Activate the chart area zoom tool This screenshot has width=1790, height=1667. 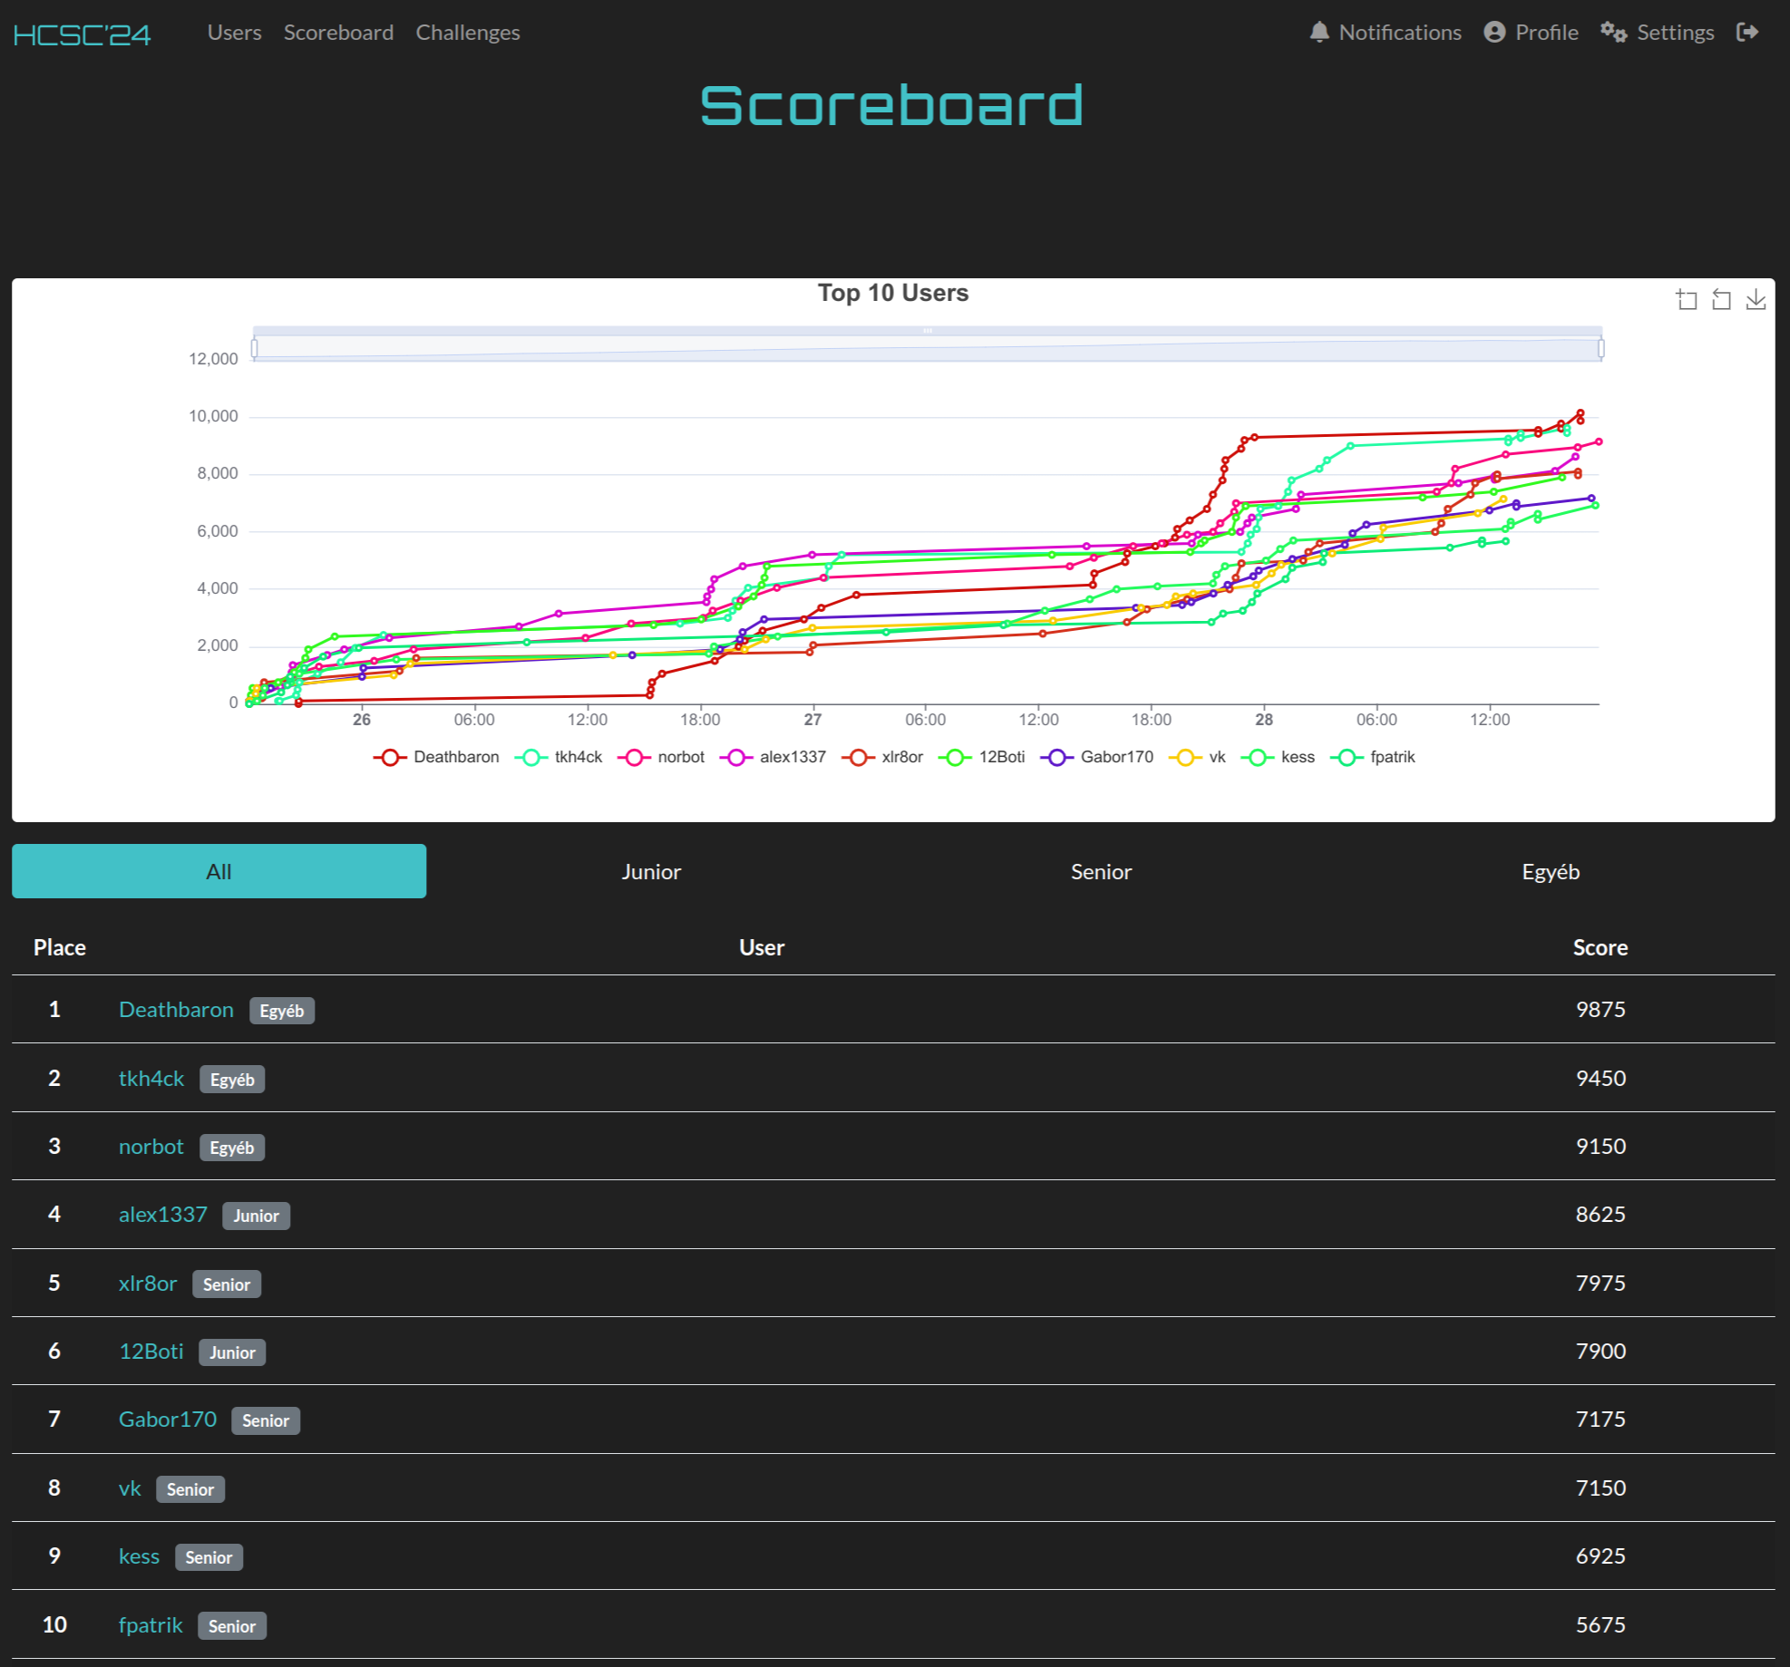coord(1687,299)
